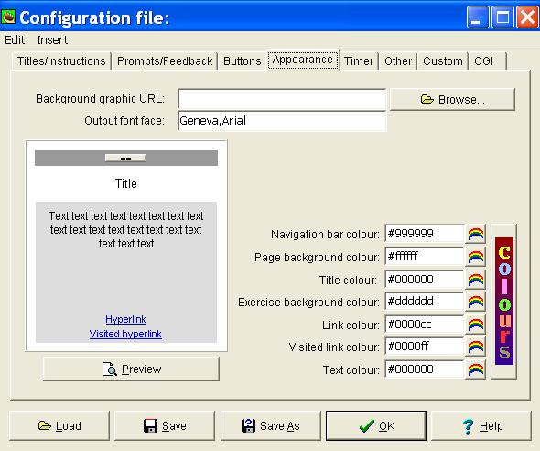This screenshot has width=540, height=451.
Task: Click the Save button
Action: point(165,426)
